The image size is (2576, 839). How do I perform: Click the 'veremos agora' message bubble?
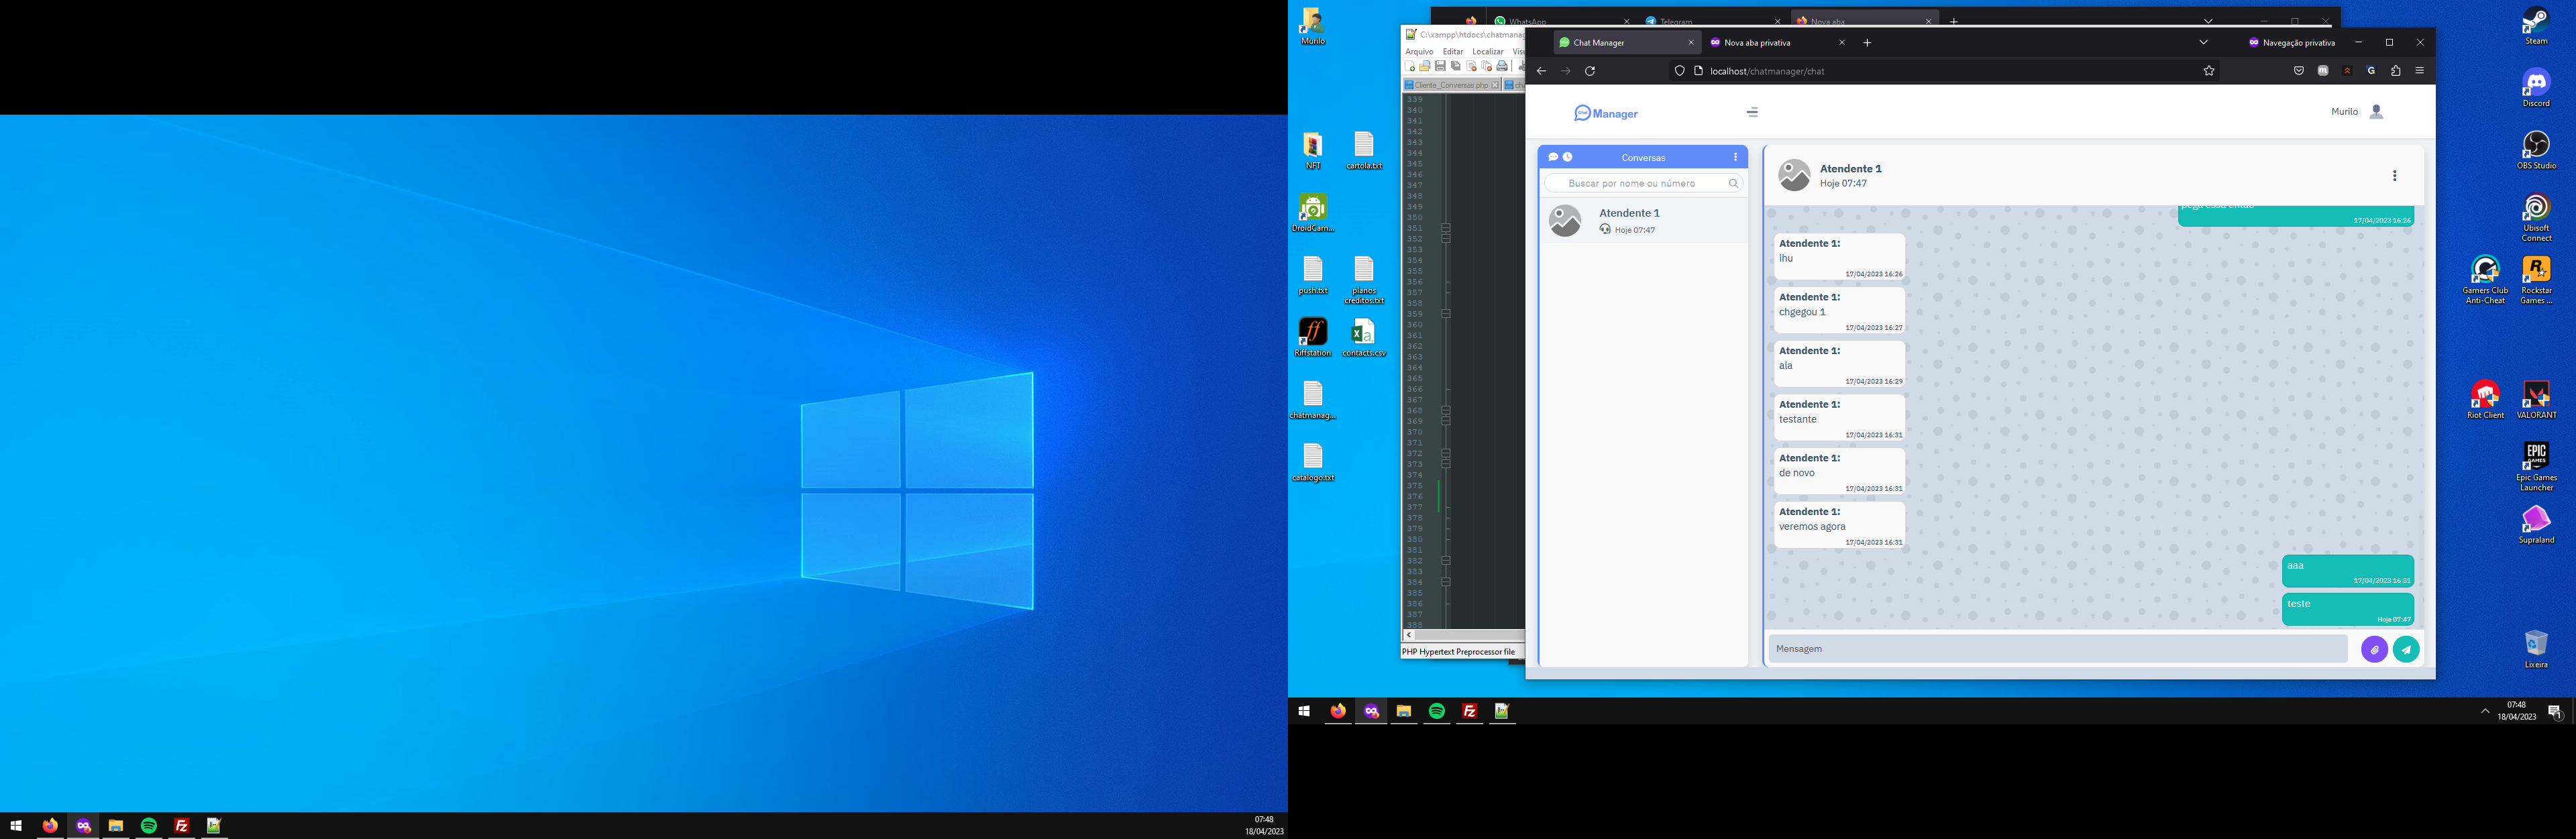(1839, 525)
